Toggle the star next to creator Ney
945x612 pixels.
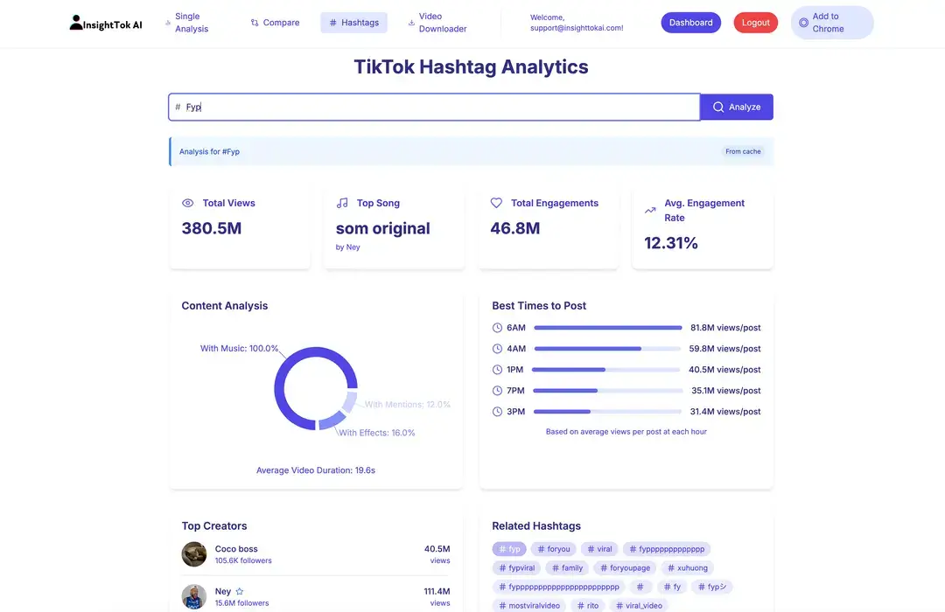[x=236, y=590]
